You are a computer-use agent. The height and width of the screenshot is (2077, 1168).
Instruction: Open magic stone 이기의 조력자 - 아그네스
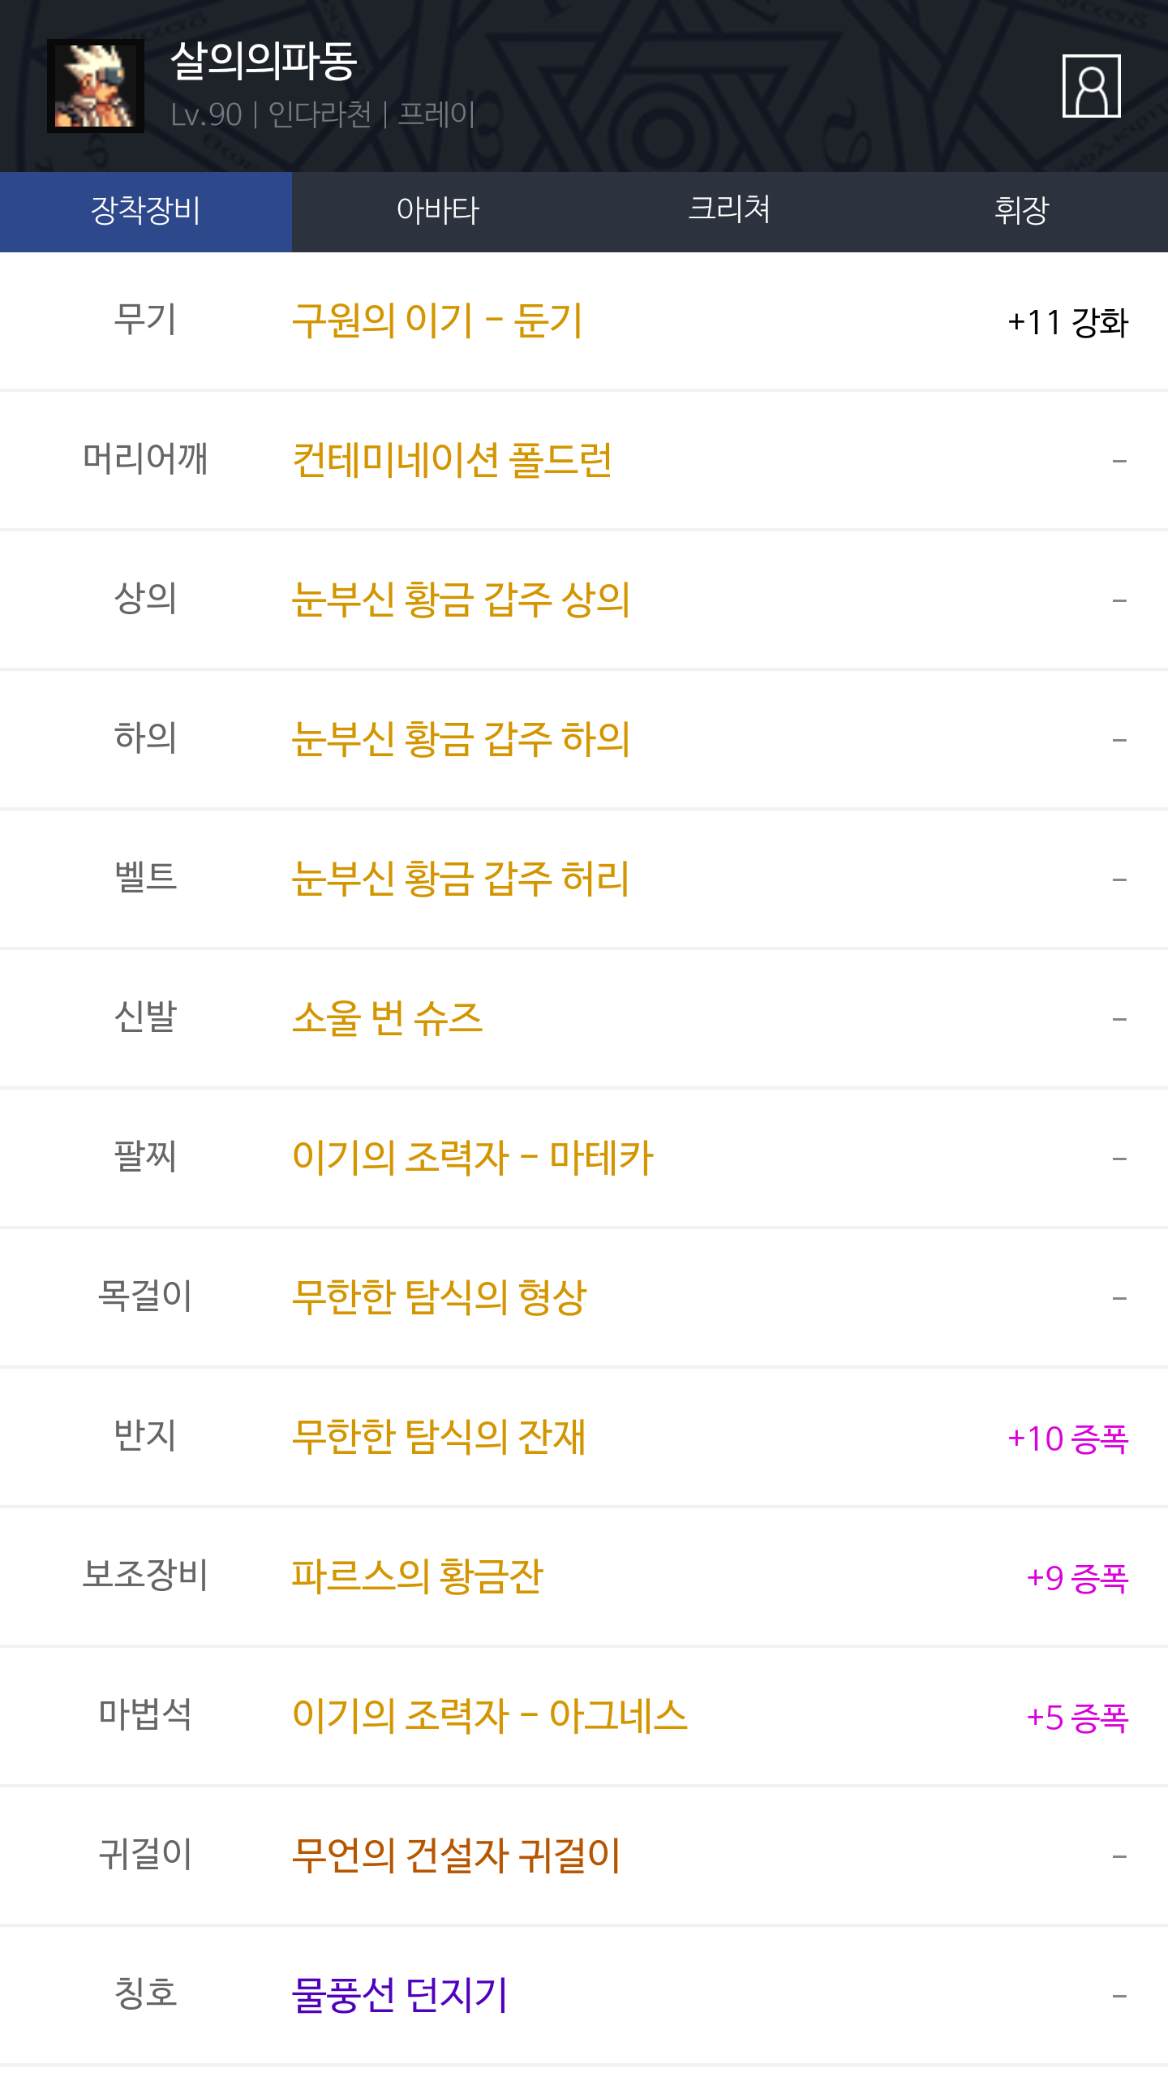489,1717
